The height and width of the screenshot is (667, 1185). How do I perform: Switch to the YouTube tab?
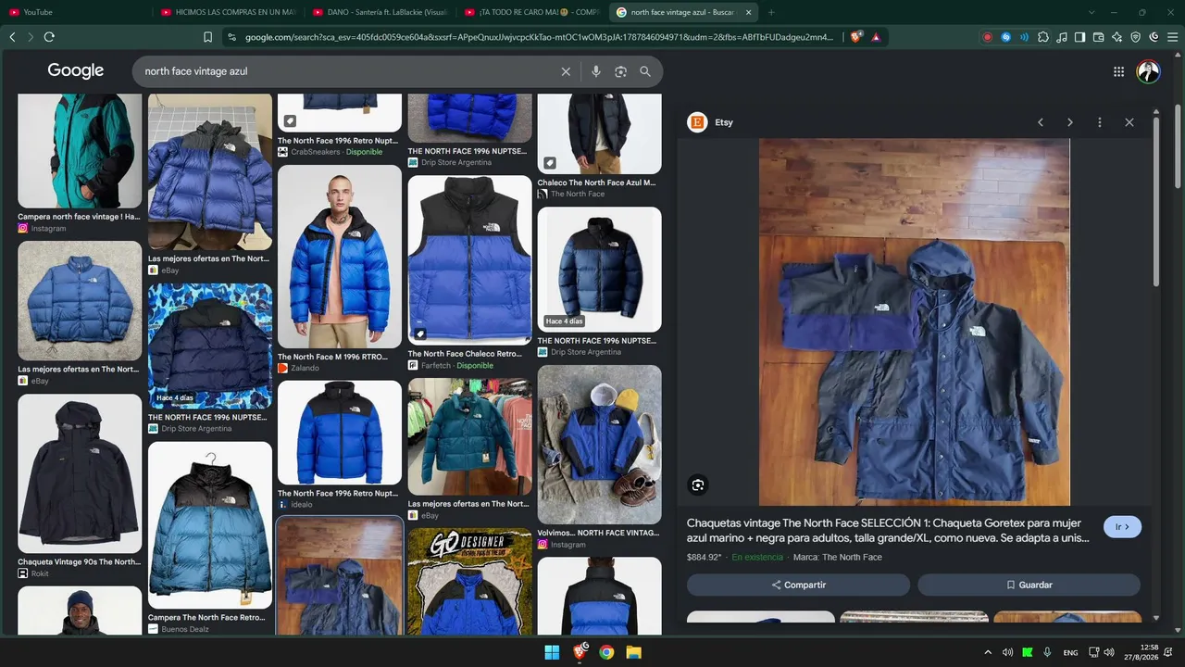coord(74,12)
